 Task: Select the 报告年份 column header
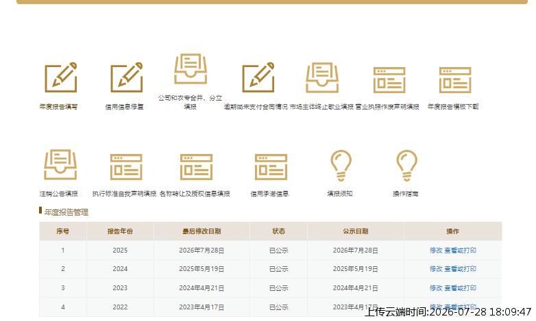(x=120, y=231)
